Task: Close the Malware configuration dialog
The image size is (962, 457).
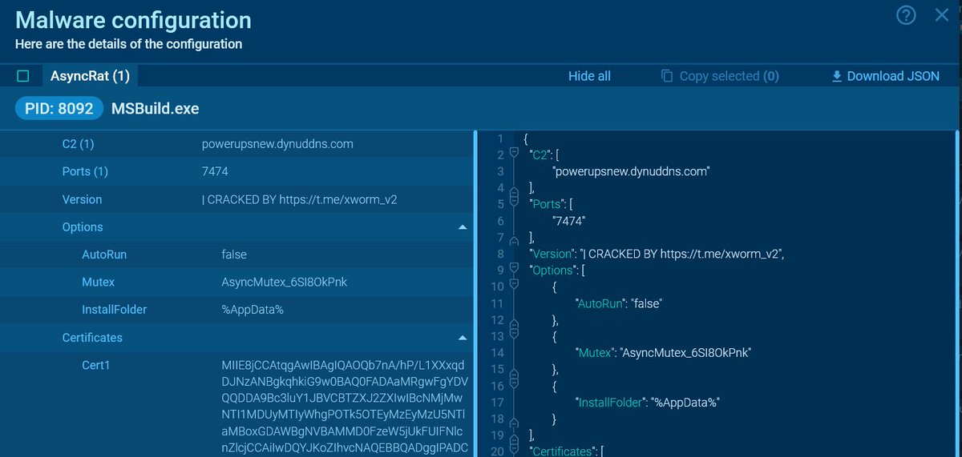Action: pos(942,15)
